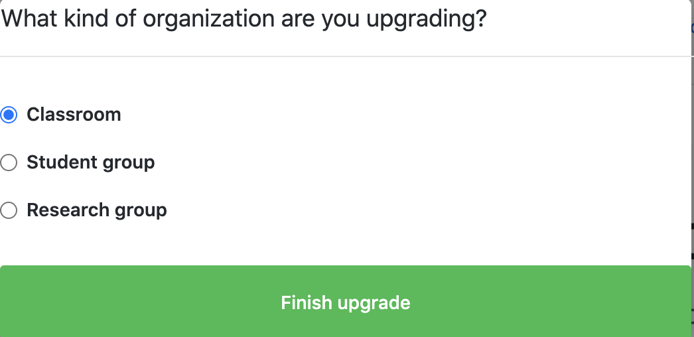Click empty radio circle beside Research group
694x337 pixels.
click(9, 210)
